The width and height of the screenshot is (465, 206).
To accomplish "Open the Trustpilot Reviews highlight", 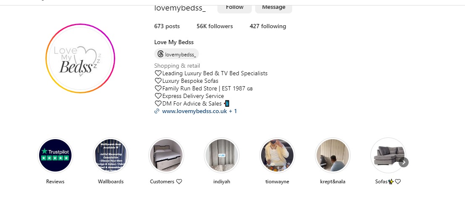I will click(x=55, y=156).
